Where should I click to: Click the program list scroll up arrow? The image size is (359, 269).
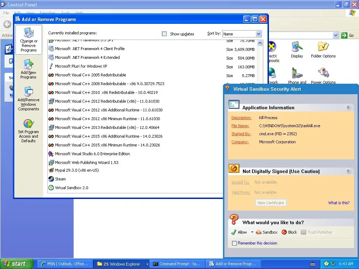(260, 43)
